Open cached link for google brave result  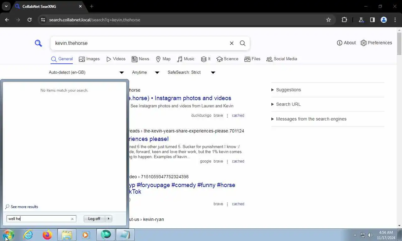pyautogui.click(x=238, y=161)
